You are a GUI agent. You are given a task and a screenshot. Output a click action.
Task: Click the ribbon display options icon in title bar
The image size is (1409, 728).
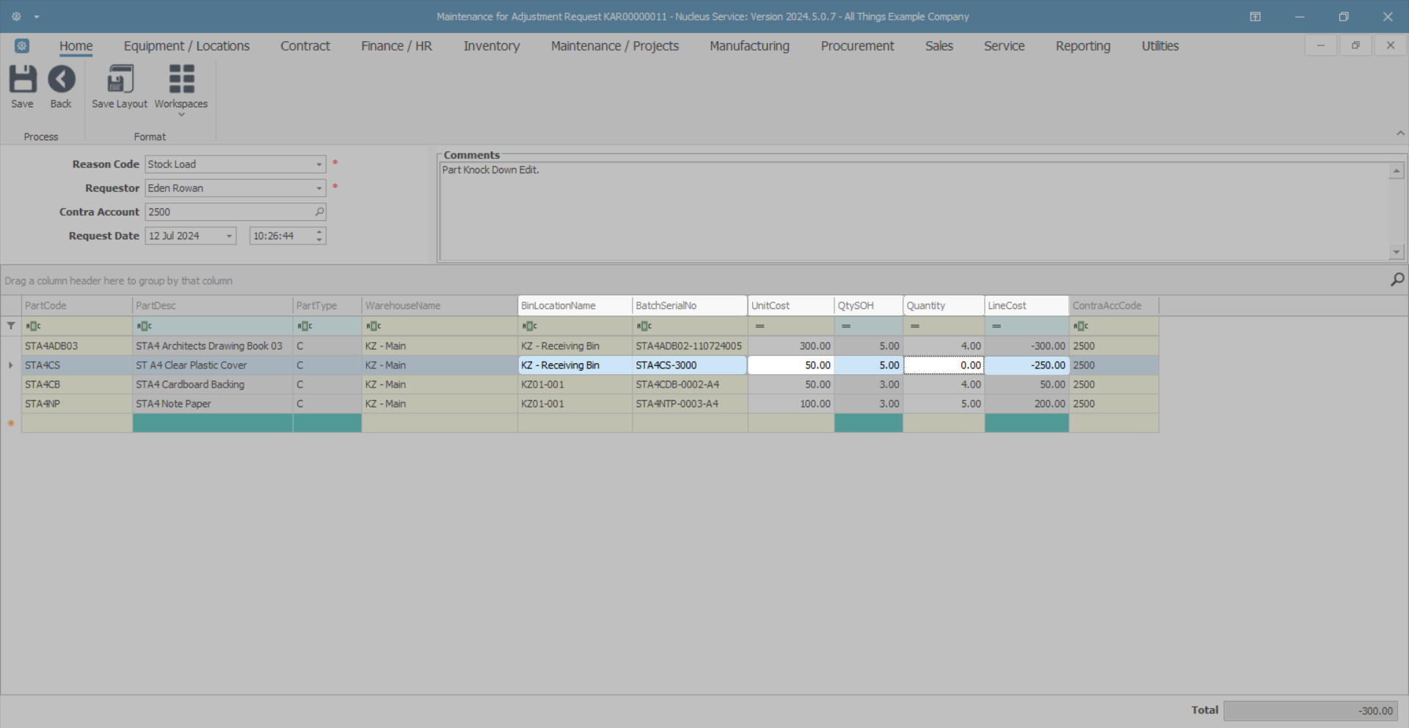coord(1256,16)
